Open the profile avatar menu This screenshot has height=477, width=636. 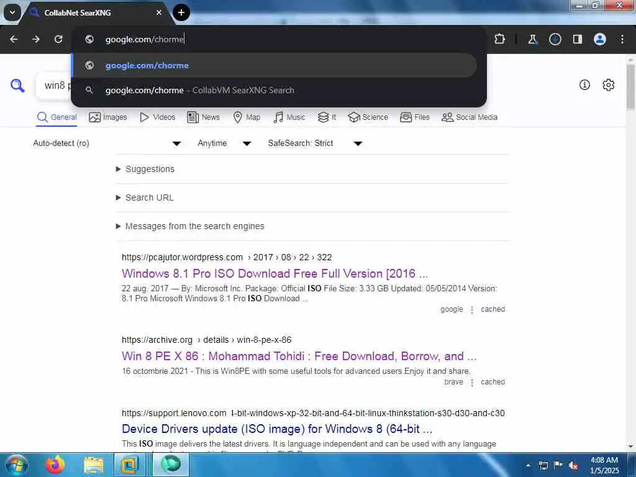600,39
